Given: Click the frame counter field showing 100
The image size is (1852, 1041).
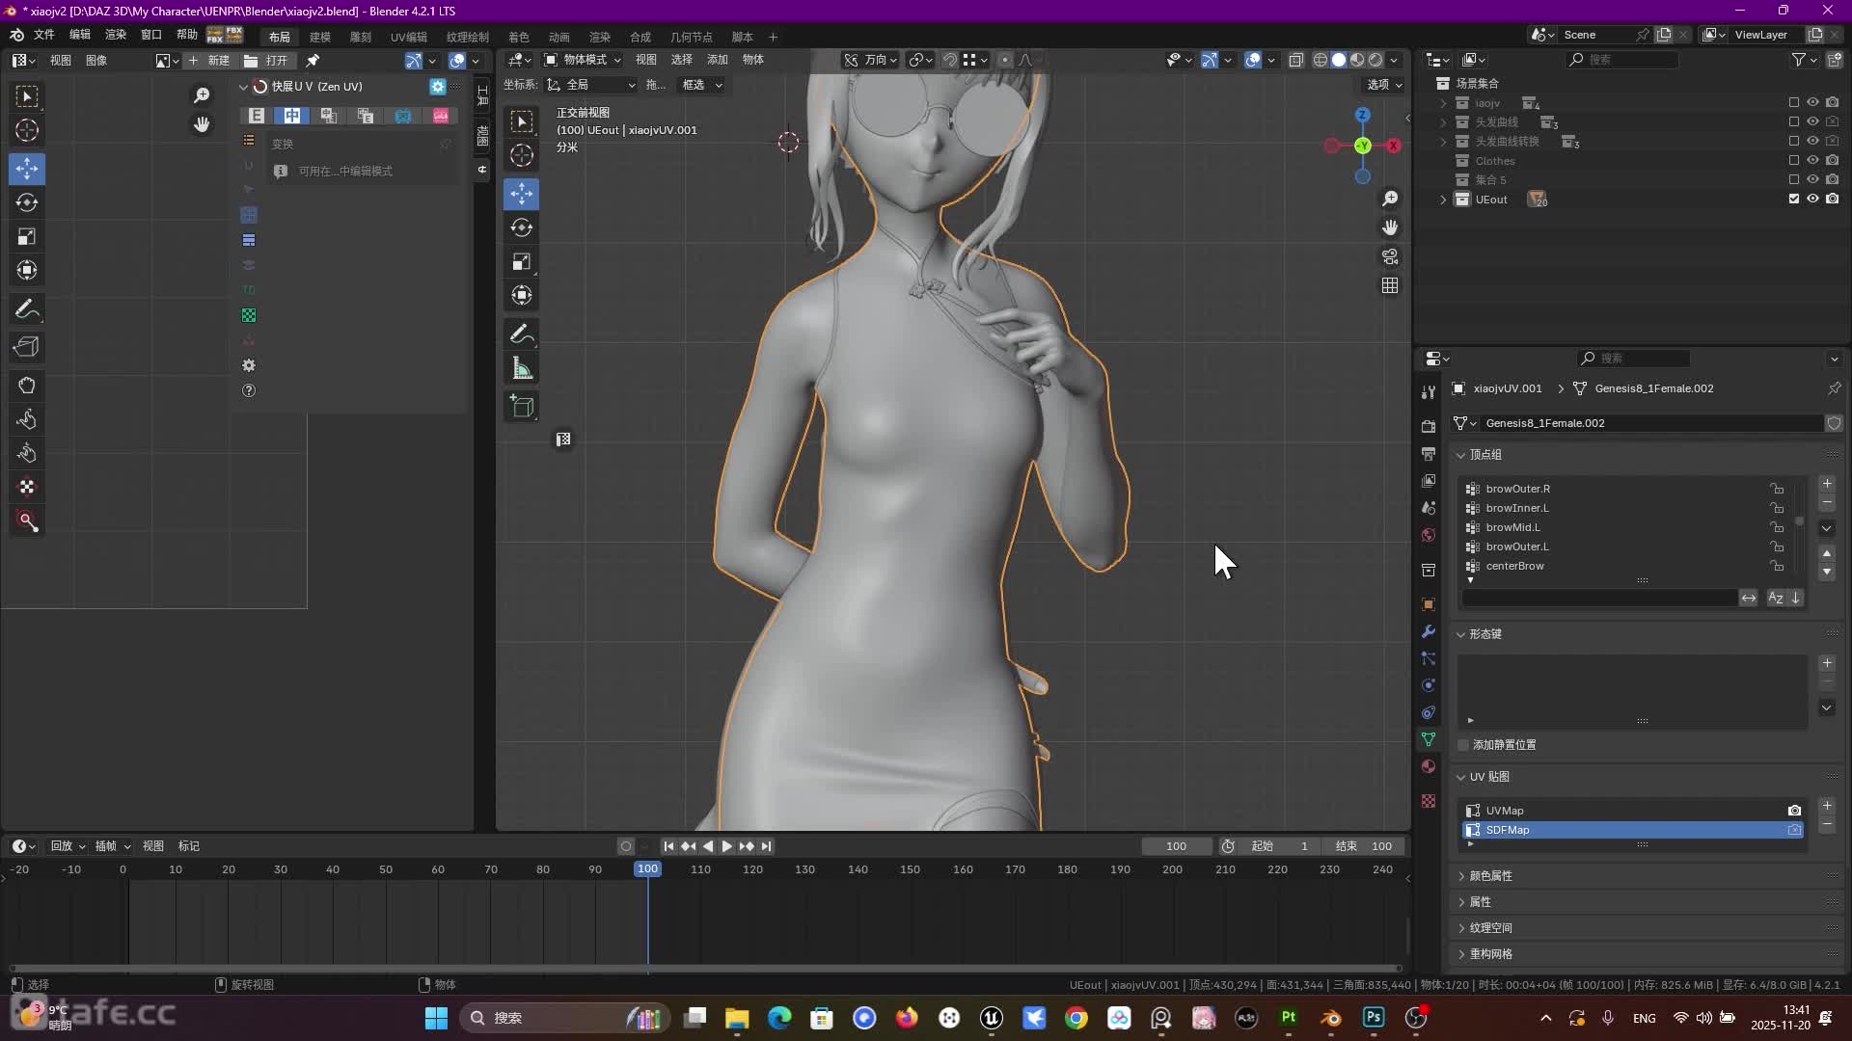Looking at the screenshot, I should 1175,845.
